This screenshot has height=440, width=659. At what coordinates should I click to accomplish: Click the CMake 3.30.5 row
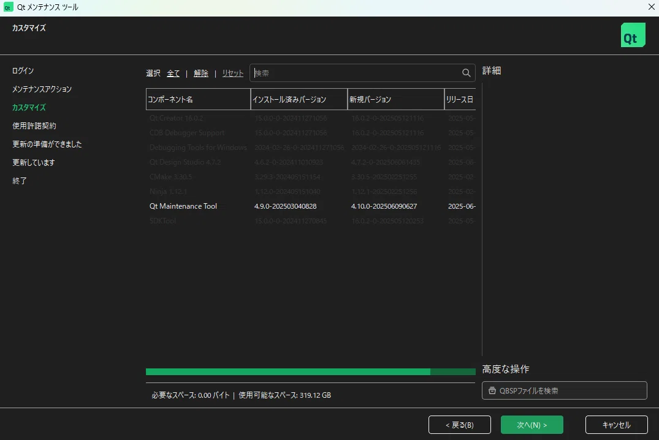(x=311, y=177)
